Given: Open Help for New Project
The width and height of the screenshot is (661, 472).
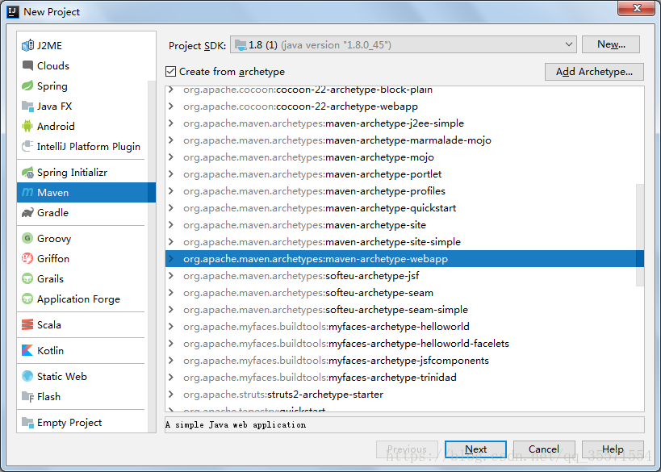Looking at the screenshot, I should [613, 449].
